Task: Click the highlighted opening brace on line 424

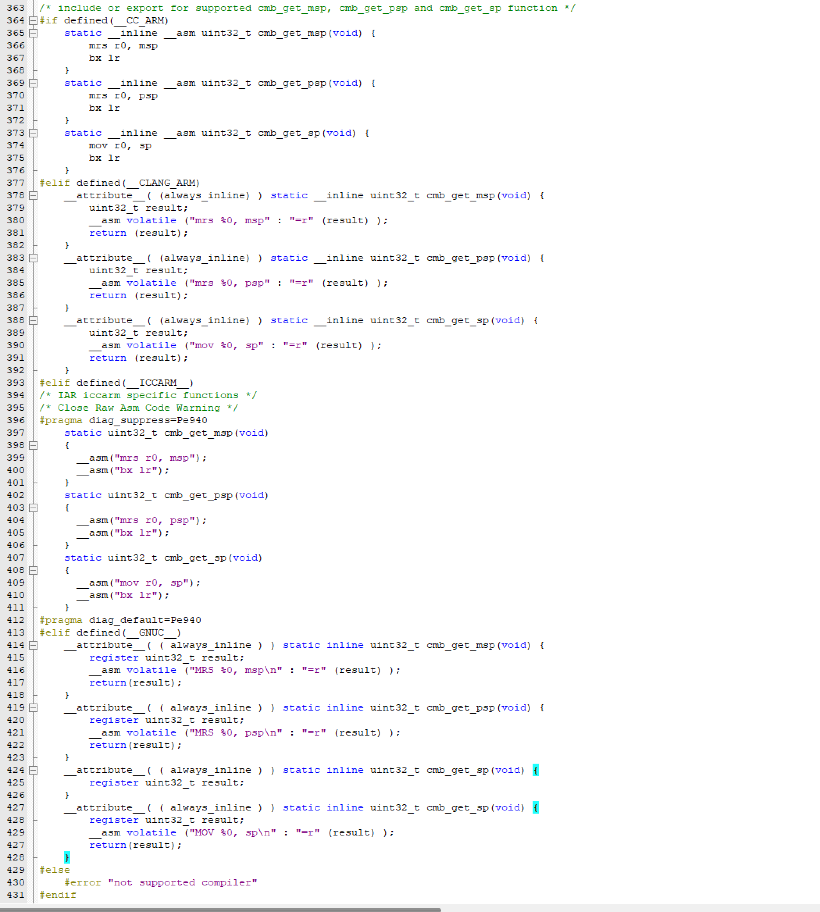Action: tap(535, 770)
